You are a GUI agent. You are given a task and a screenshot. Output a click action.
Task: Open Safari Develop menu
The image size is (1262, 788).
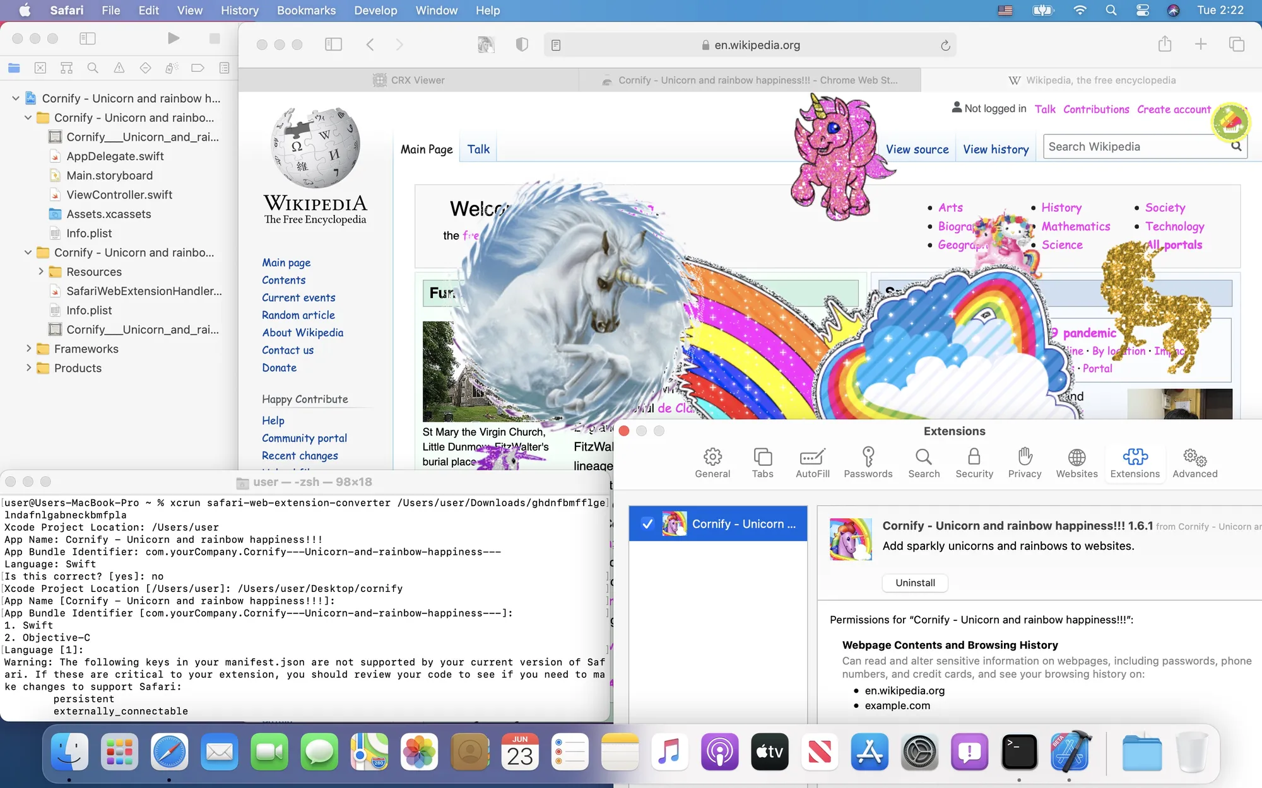pos(375,10)
